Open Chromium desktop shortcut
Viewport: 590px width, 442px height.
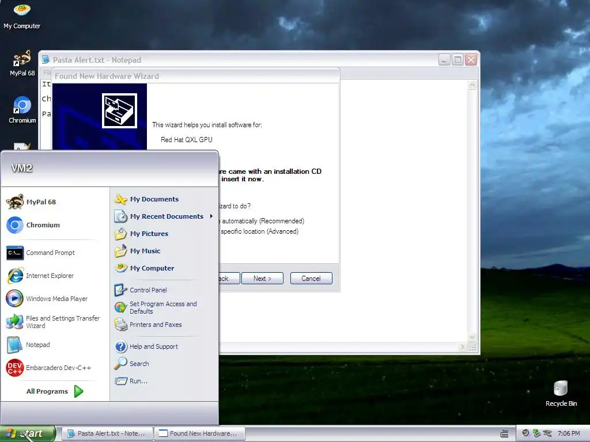point(22,110)
